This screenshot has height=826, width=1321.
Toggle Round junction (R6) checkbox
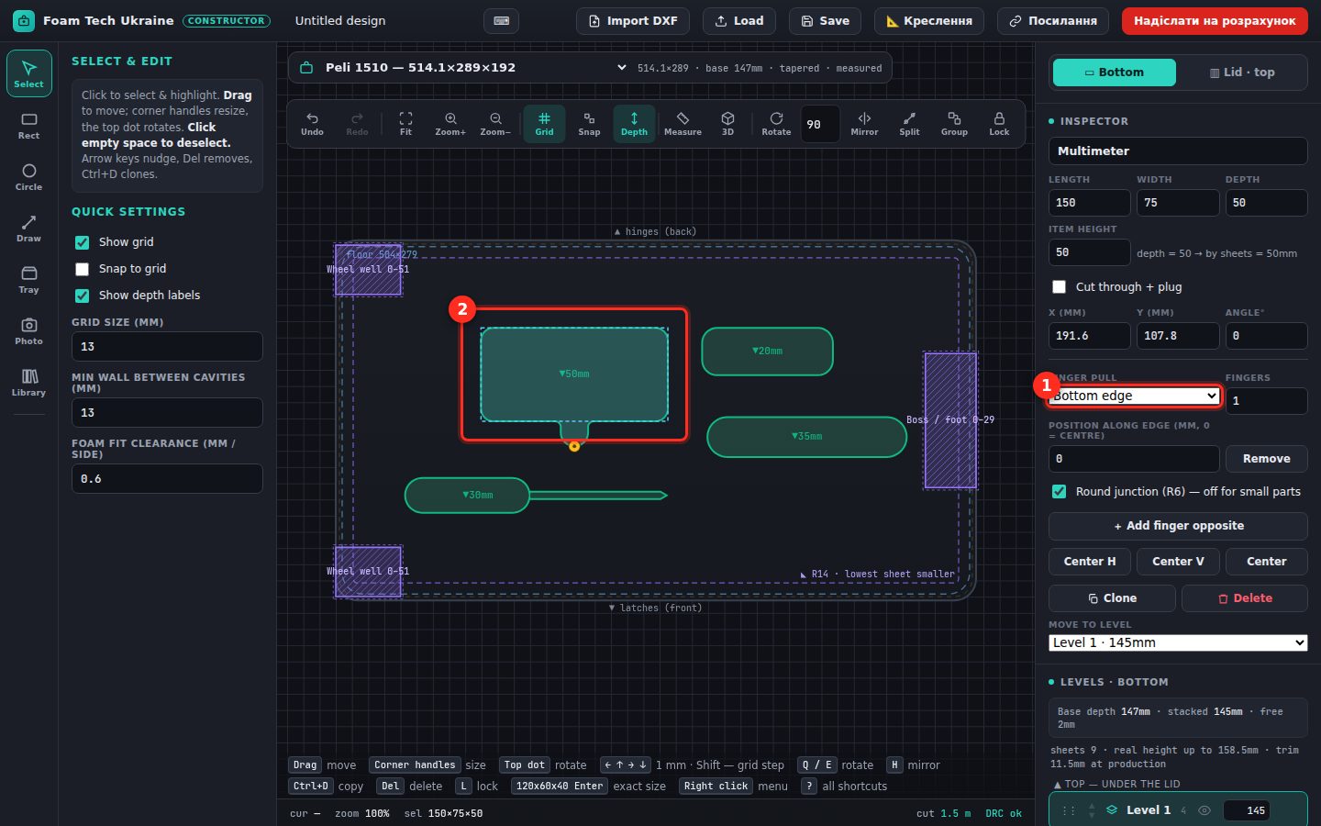(x=1060, y=492)
